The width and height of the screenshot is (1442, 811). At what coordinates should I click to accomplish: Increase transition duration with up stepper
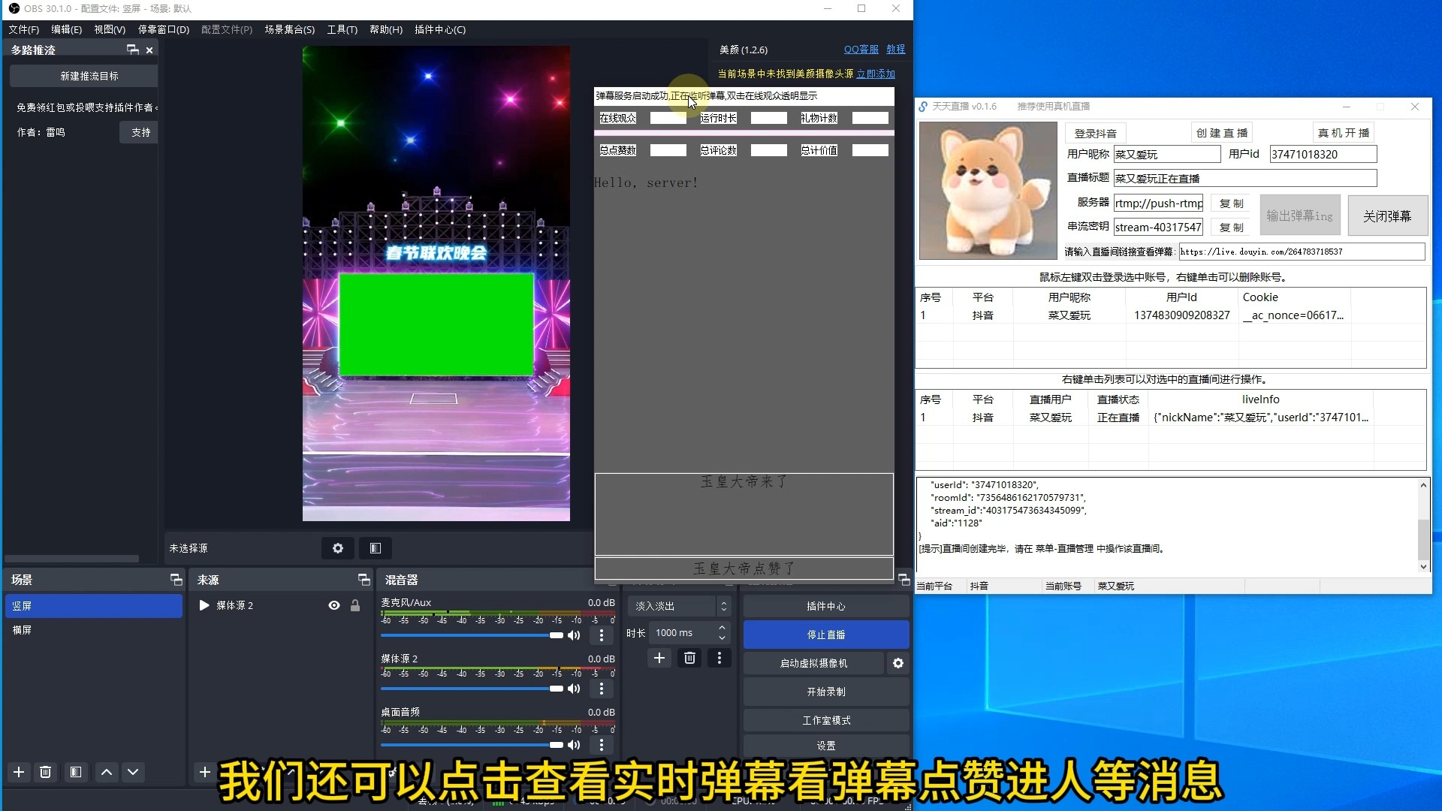click(x=723, y=628)
